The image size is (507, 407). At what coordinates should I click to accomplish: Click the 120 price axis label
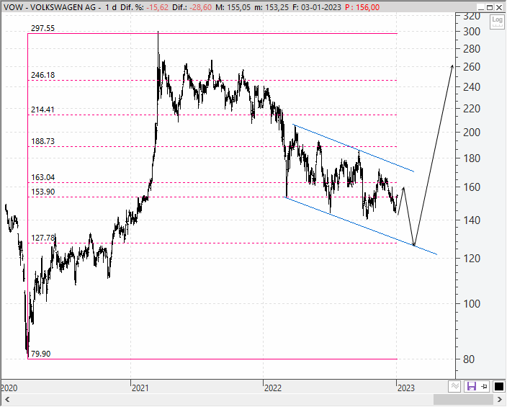point(472,259)
